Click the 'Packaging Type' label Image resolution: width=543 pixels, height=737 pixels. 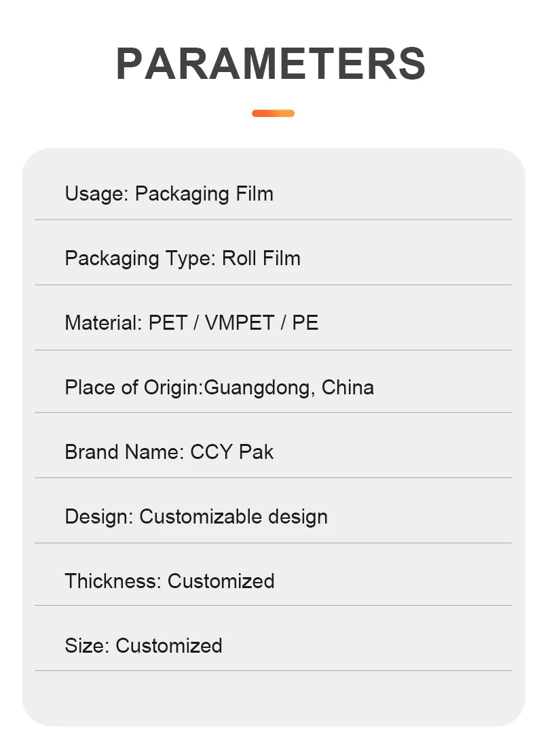coord(140,258)
